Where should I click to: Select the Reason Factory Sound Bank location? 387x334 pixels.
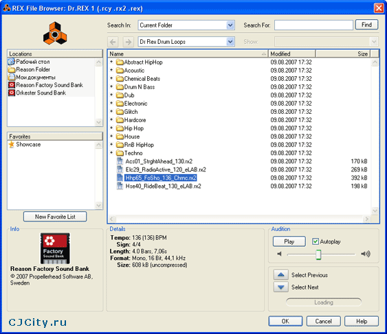click(x=49, y=85)
